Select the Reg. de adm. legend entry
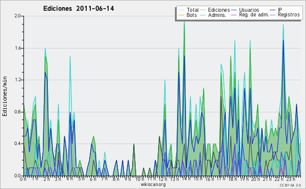The image size is (306, 189). coord(250,15)
